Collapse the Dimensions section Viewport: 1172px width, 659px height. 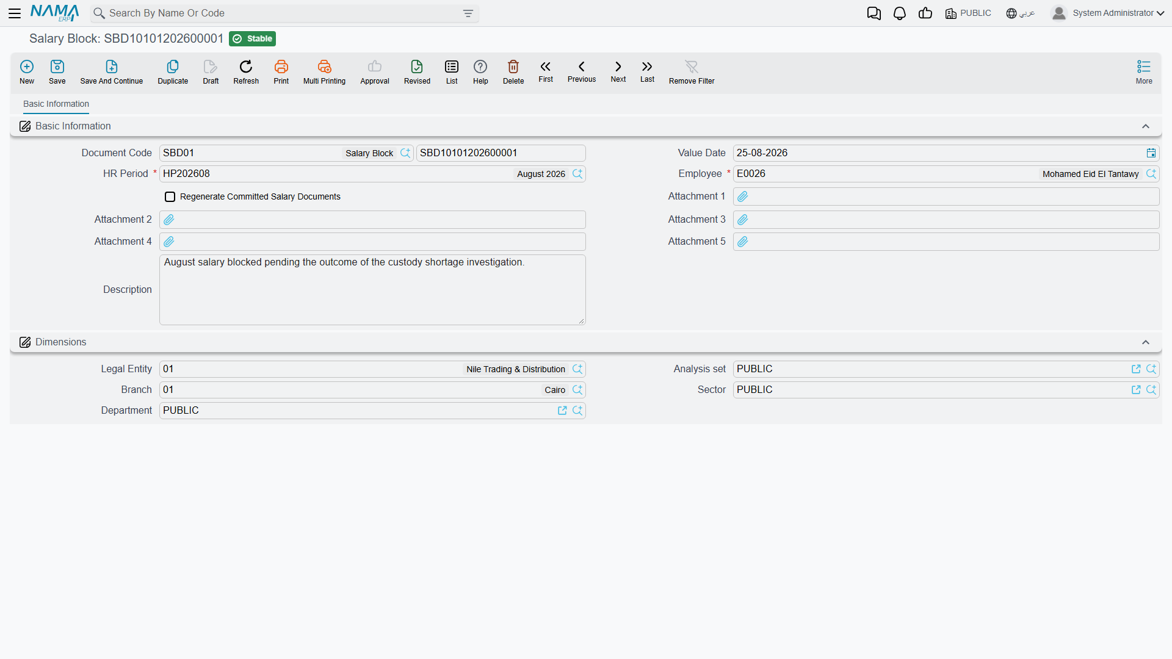click(x=1146, y=342)
